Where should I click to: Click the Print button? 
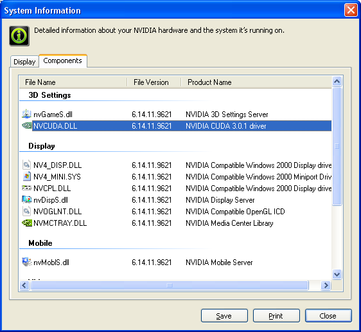coord(276,316)
